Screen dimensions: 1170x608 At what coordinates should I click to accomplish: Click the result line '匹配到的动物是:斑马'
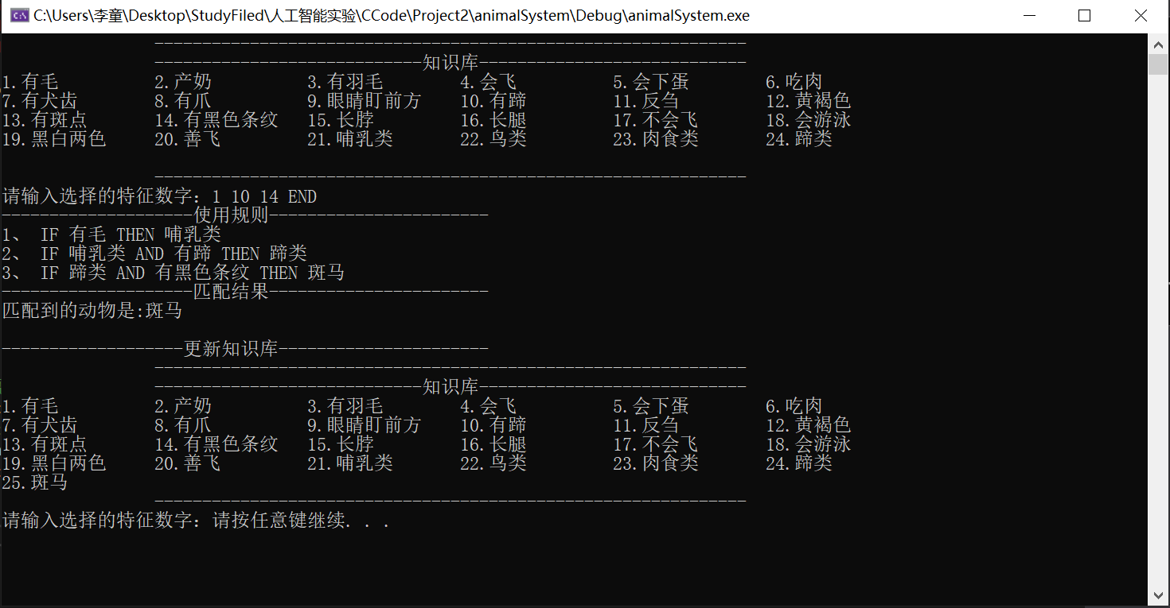point(92,311)
